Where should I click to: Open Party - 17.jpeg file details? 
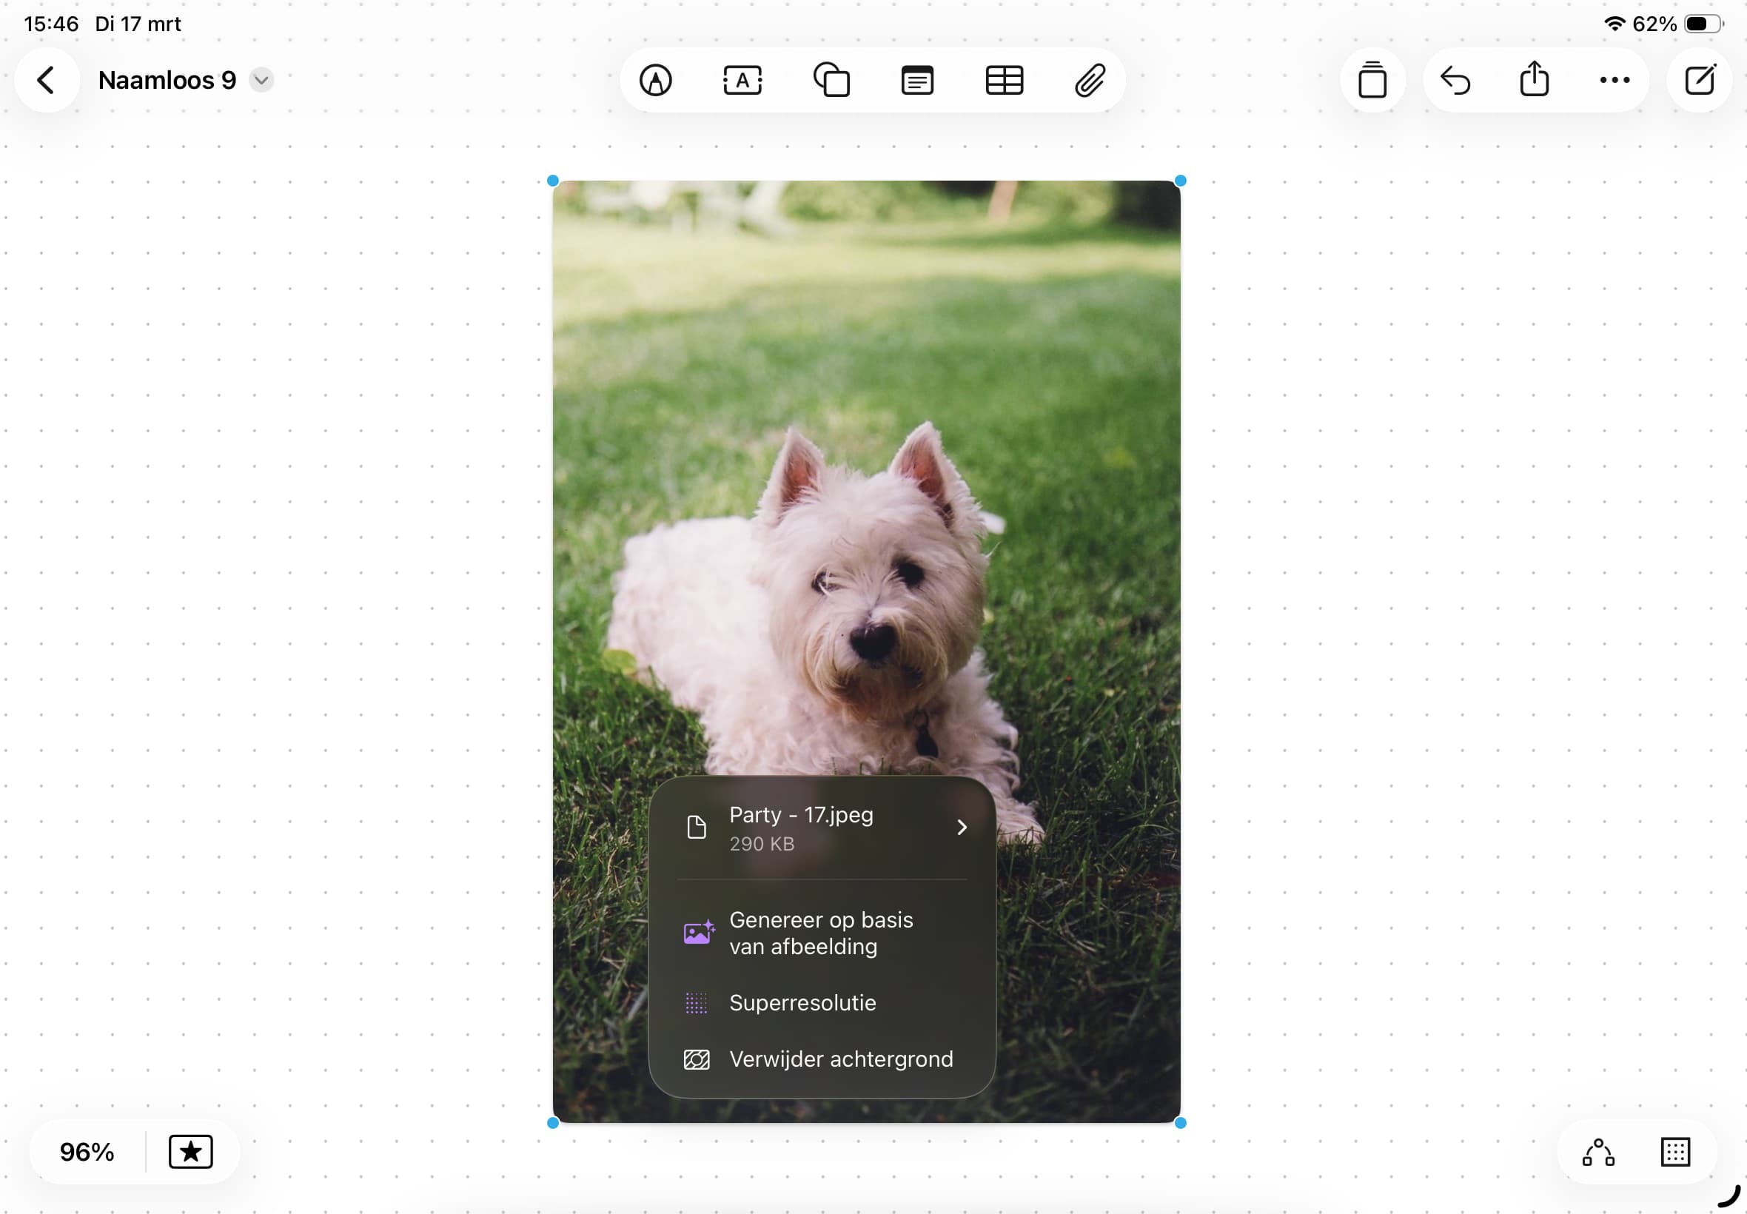(822, 828)
